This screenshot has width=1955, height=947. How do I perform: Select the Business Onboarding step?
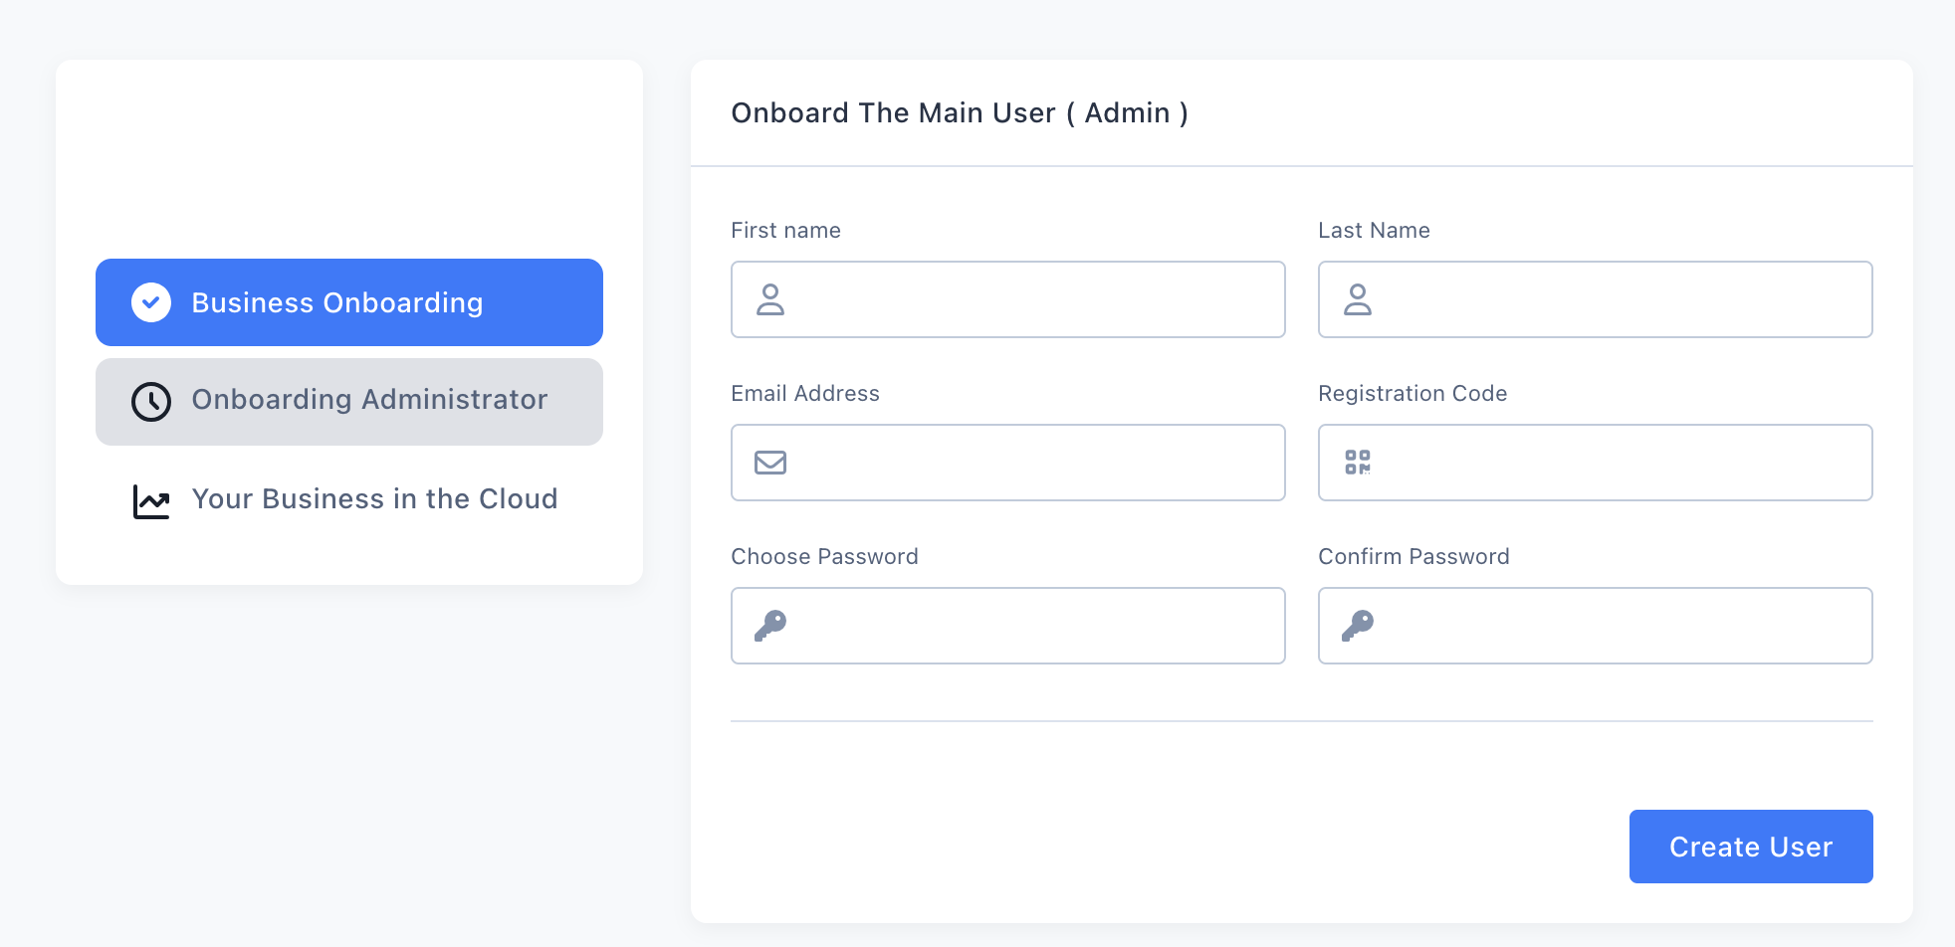(x=347, y=301)
